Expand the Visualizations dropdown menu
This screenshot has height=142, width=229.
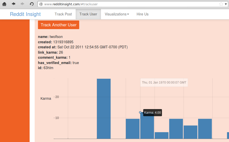[117, 14]
